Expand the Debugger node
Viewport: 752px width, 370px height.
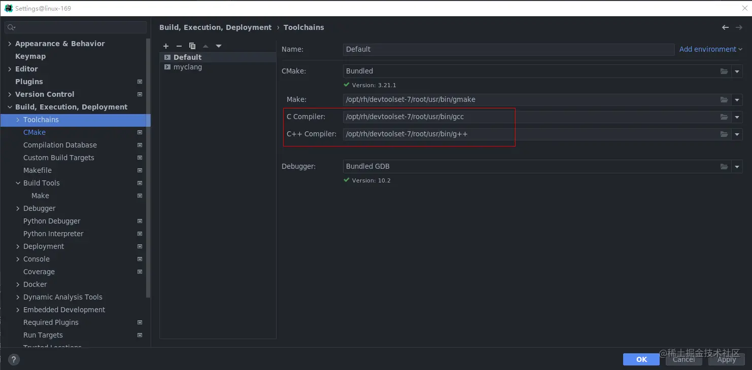pyautogui.click(x=18, y=208)
